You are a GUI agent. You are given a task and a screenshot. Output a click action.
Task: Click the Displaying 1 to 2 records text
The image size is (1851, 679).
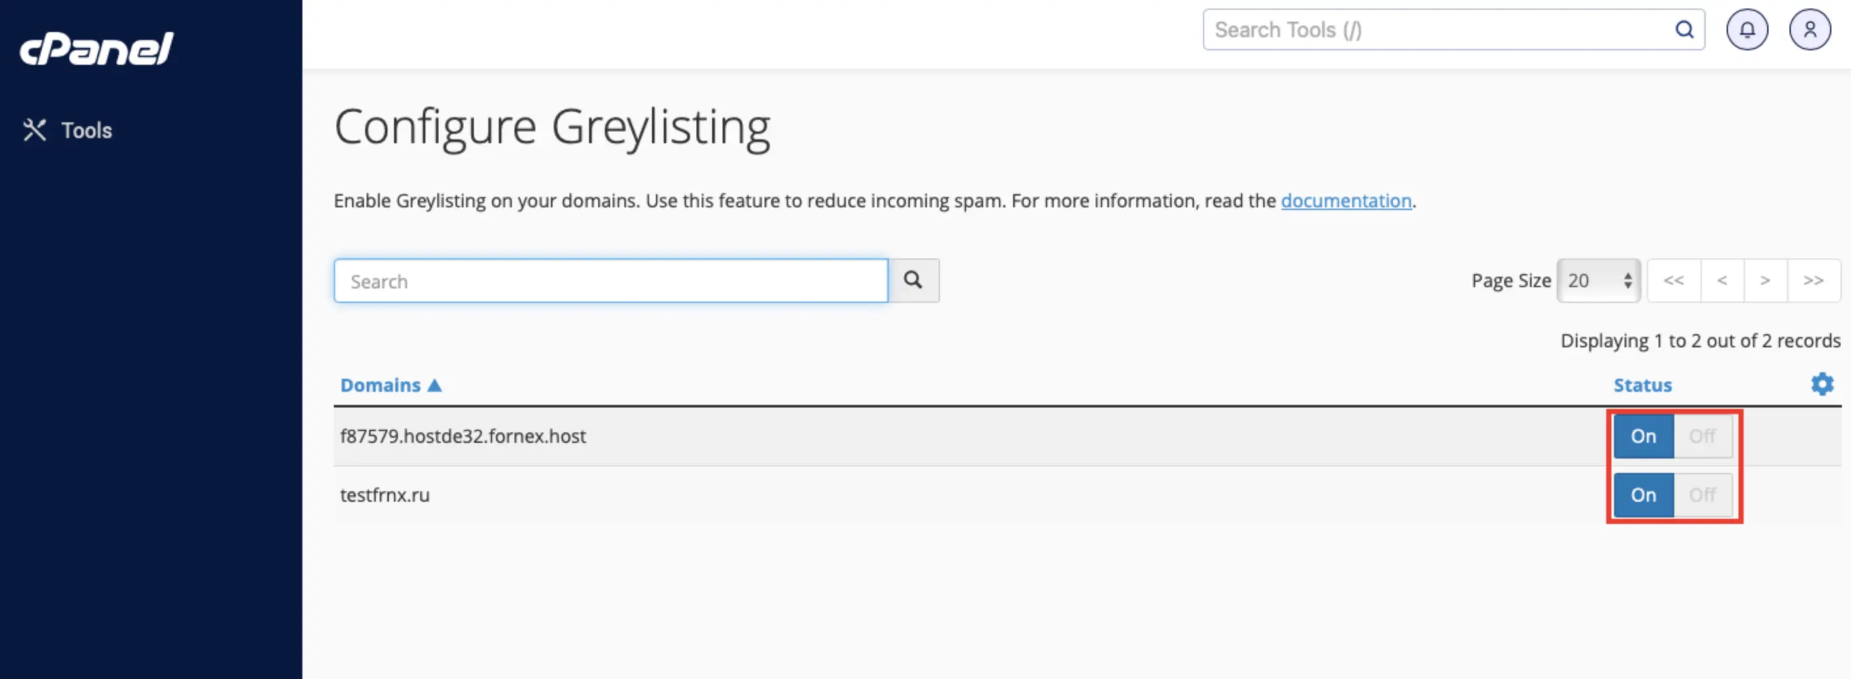click(1700, 341)
